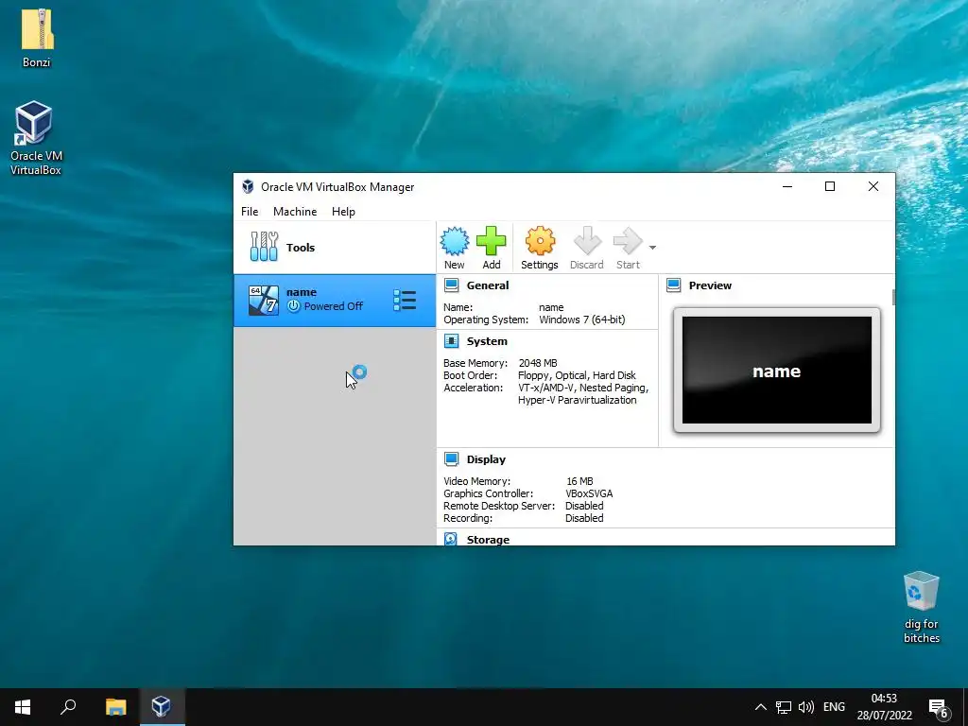Minimize the VirtualBox Manager window

pos(787,186)
